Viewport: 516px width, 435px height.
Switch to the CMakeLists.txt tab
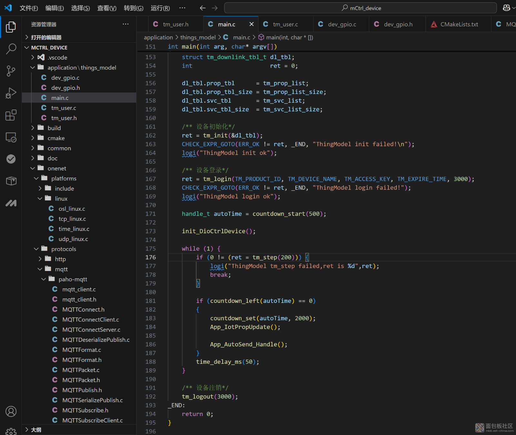(459, 24)
